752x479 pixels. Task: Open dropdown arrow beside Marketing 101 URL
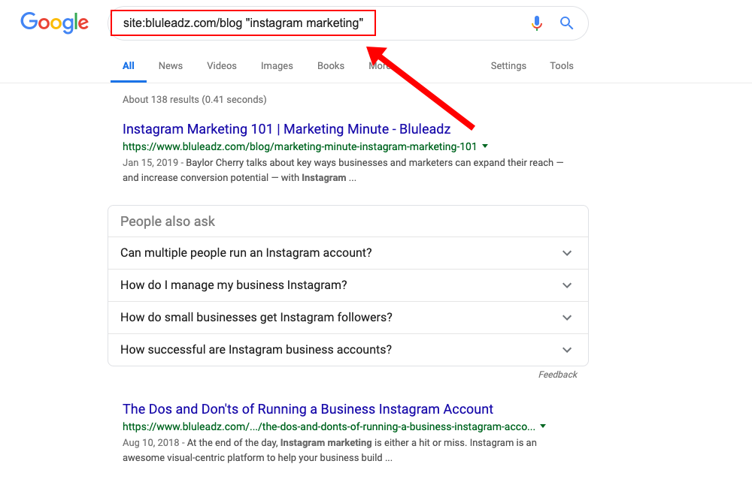point(485,146)
